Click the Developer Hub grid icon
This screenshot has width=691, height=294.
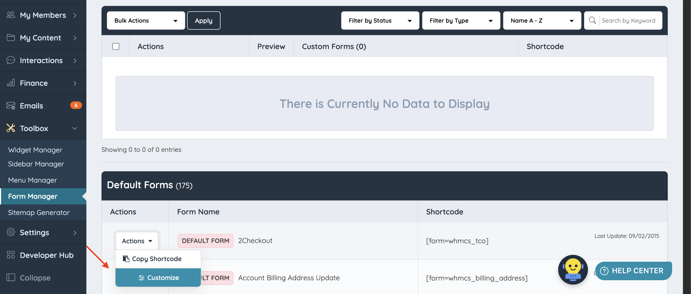tap(11, 255)
